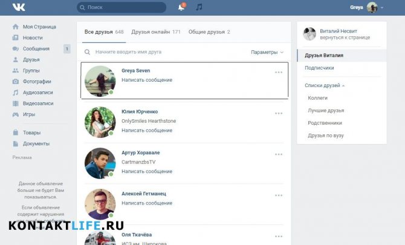Click inside the top Поиск search field

click(121, 7)
